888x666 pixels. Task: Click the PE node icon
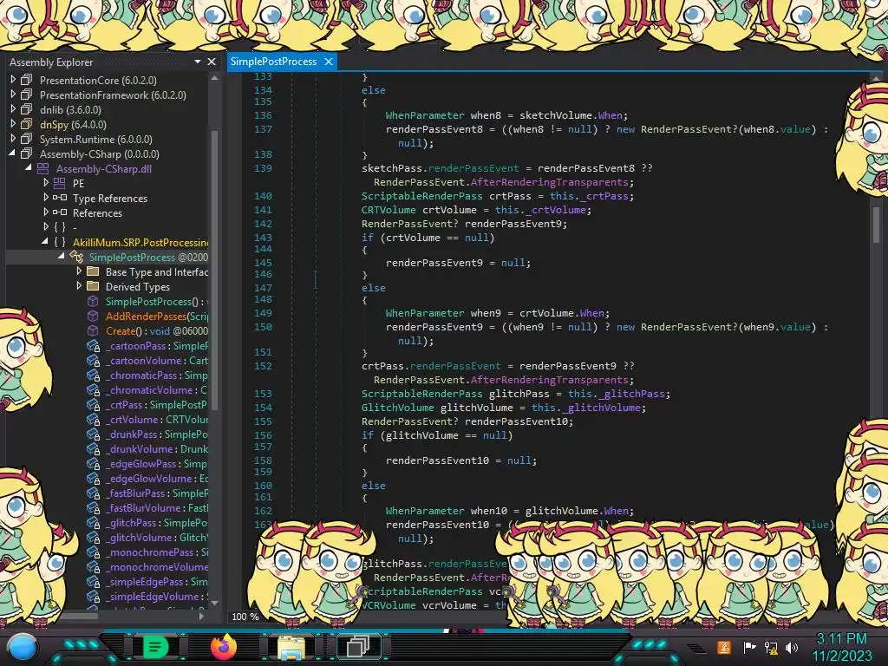tap(60, 183)
